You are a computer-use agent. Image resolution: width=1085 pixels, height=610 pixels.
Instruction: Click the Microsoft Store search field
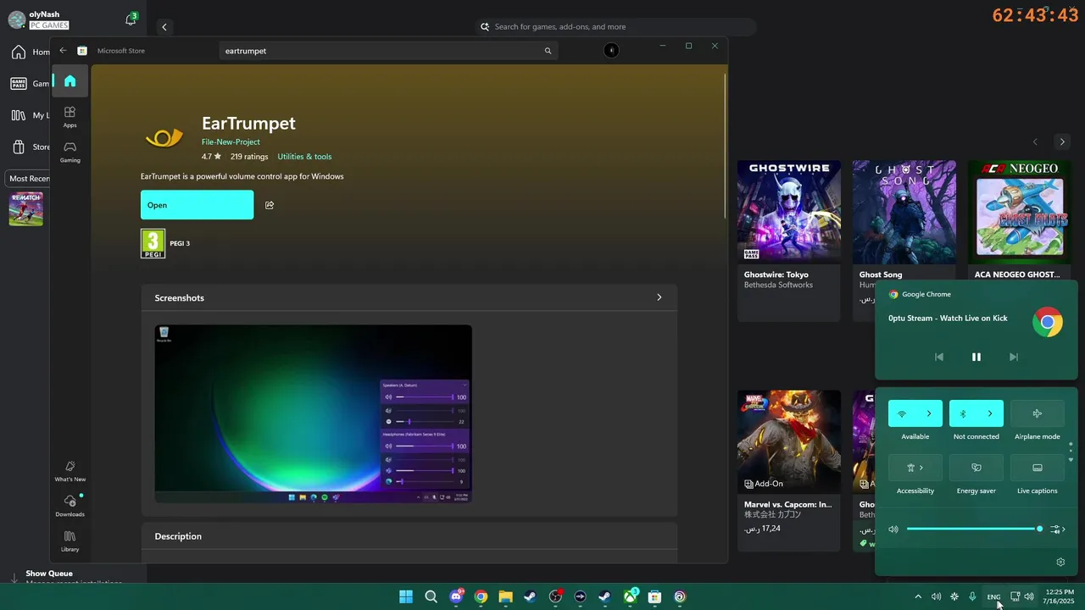(388, 51)
